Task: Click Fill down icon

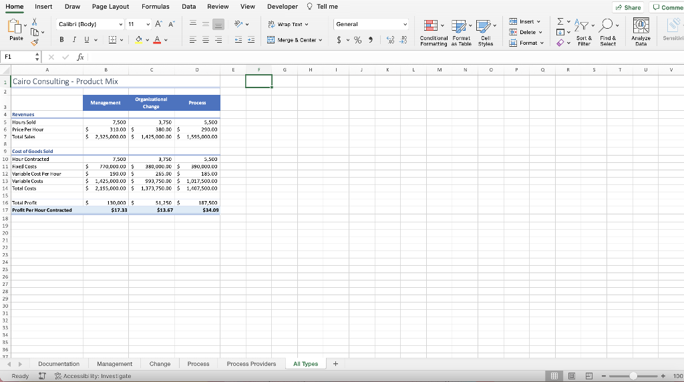Action: (x=560, y=32)
